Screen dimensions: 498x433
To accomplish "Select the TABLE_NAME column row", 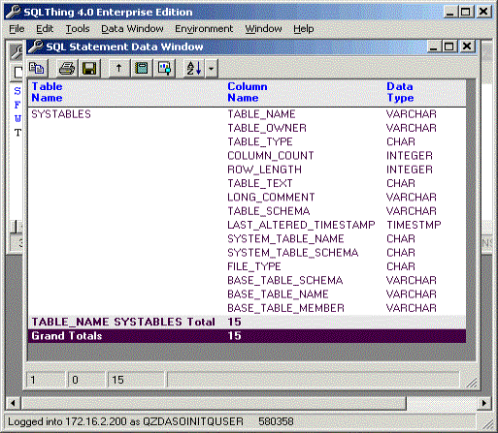I will tap(247, 114).
